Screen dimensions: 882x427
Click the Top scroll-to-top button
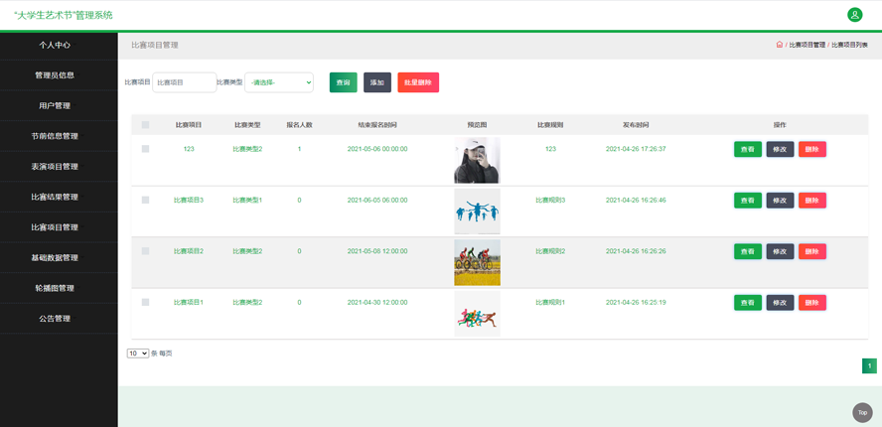(862, 412)
